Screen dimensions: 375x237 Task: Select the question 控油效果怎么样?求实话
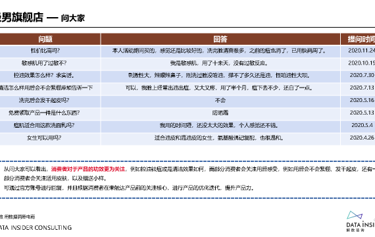click(44, 76)
